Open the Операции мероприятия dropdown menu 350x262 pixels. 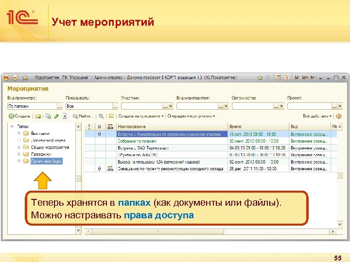[191, 116]
